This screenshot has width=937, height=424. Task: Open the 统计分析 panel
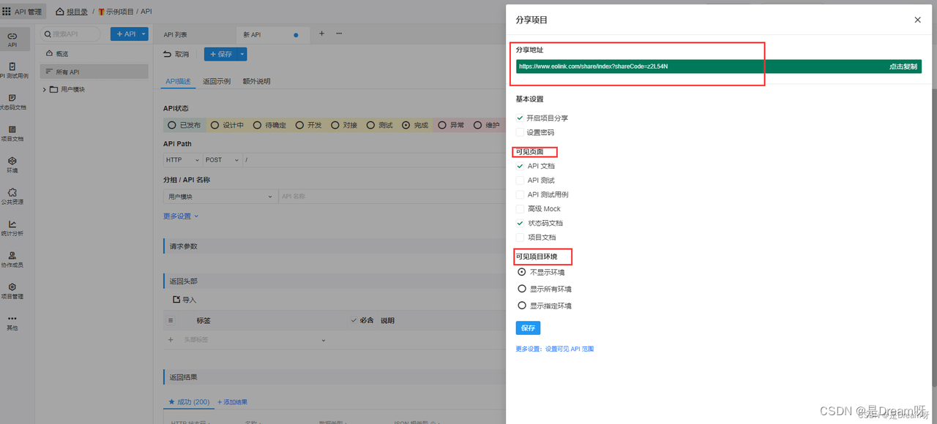click(13, 227)
